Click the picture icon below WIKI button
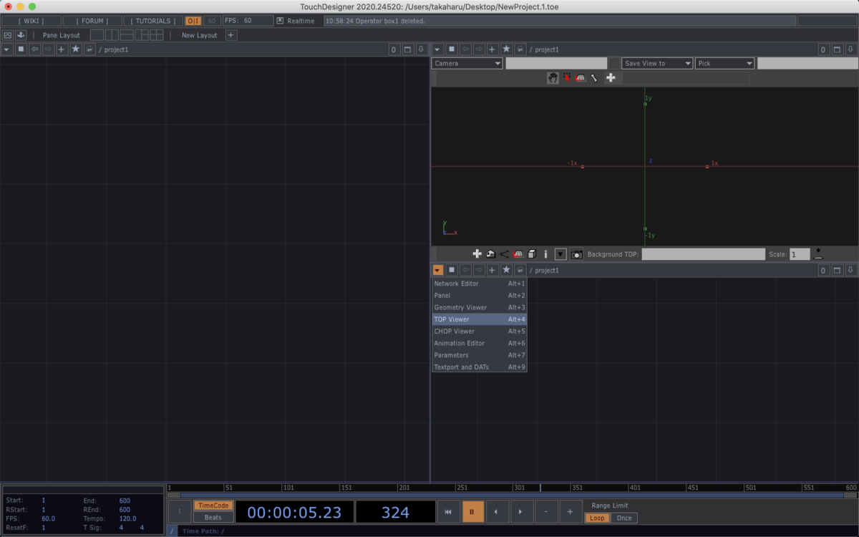 point(8,35)
